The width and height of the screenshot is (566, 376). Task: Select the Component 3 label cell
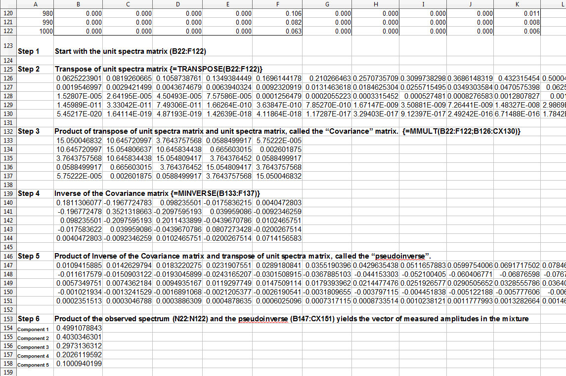click(35, 346)
